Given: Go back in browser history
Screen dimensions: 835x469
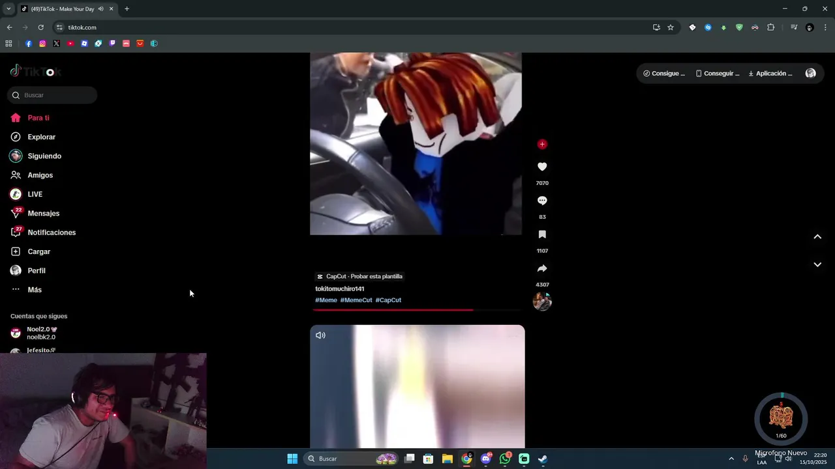Looking at the screenshot, I should 9,27.
